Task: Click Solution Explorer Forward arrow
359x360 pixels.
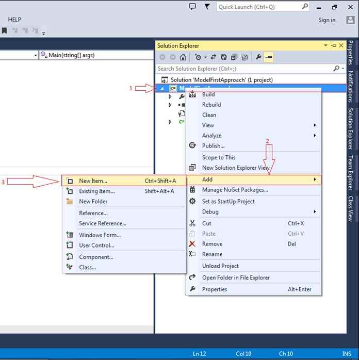Action: 172,57
